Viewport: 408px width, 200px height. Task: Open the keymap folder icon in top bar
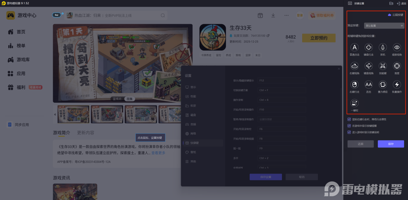[391, 4]
